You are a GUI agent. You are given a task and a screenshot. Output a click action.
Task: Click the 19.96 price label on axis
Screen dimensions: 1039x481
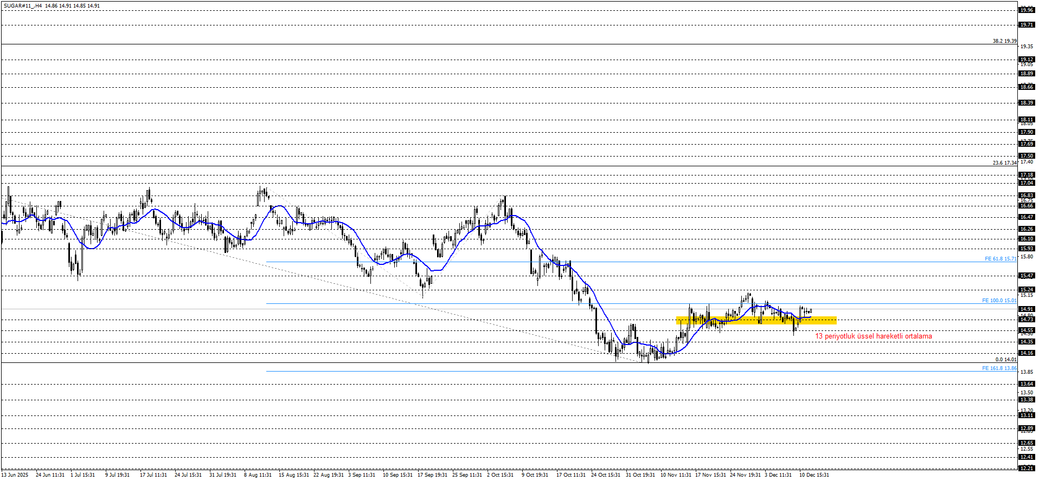[1027, 10]
